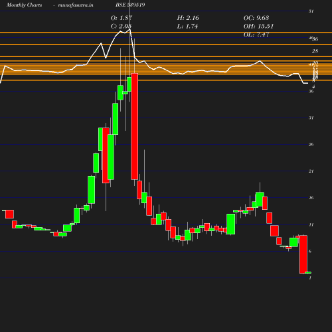Click the "28" indicator scale label

tap(315, 51)
